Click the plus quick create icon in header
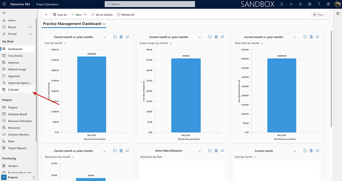The image size is (342, 181). click(291, 4)
